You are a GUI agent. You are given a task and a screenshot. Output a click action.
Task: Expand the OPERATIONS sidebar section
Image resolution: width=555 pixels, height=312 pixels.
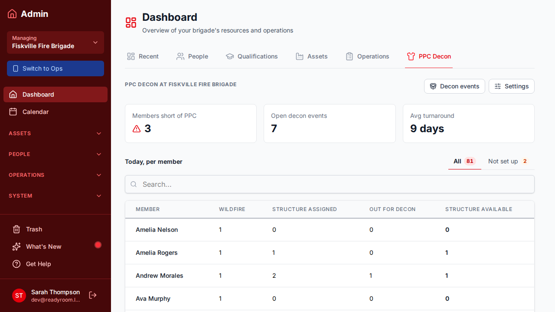point(55,175)
